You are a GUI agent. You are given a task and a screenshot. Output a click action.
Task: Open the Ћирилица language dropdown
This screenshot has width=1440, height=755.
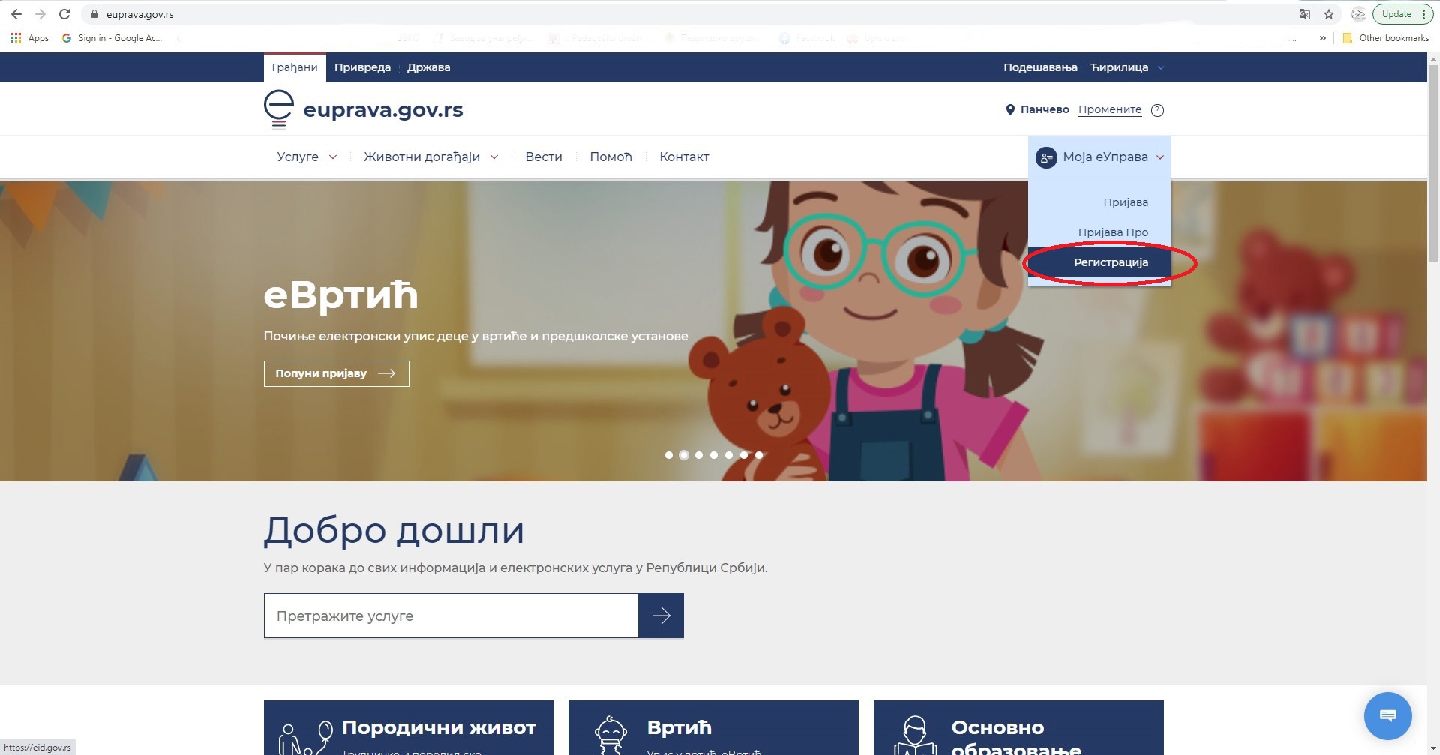click(x=1126, y=67)
